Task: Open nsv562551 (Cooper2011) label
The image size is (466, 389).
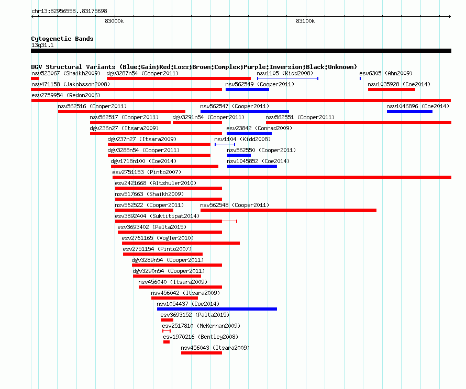Action: tap(300, 117)
